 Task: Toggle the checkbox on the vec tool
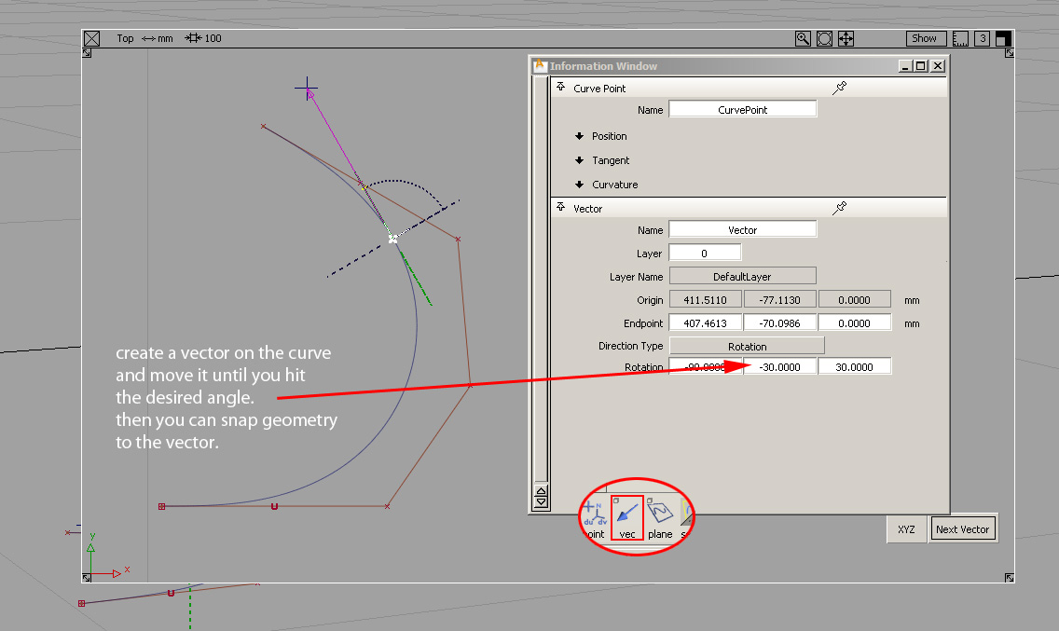615,501
